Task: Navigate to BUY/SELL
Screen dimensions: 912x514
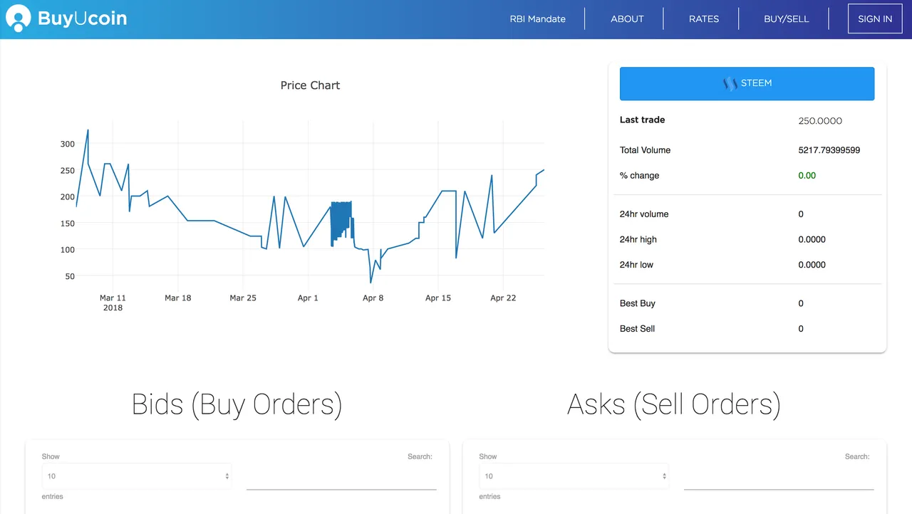Action: [787, 19]
